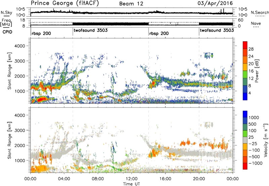The width and height of the screenshot is (269, 186).
Task: Click the 'Nave' legend label
Action: pyautogui.click(x=256, y=24)
